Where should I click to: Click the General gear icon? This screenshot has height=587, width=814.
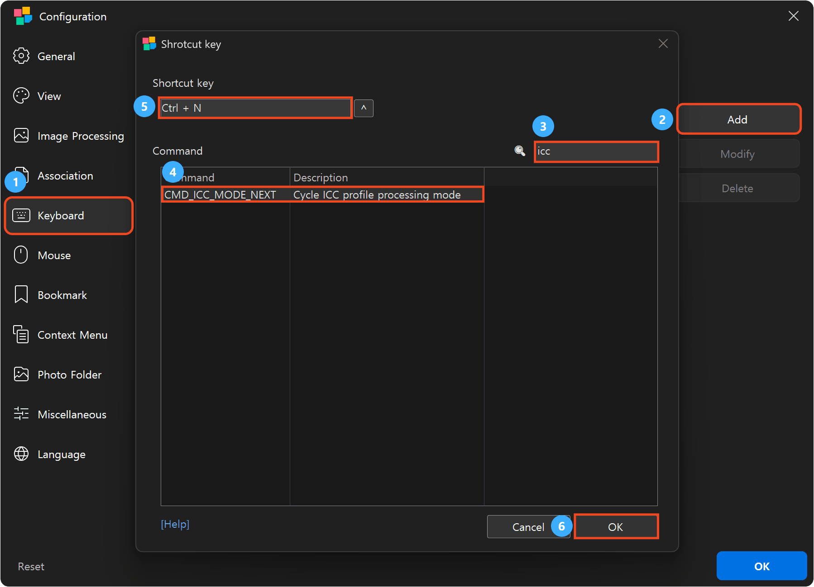[21, 56]
